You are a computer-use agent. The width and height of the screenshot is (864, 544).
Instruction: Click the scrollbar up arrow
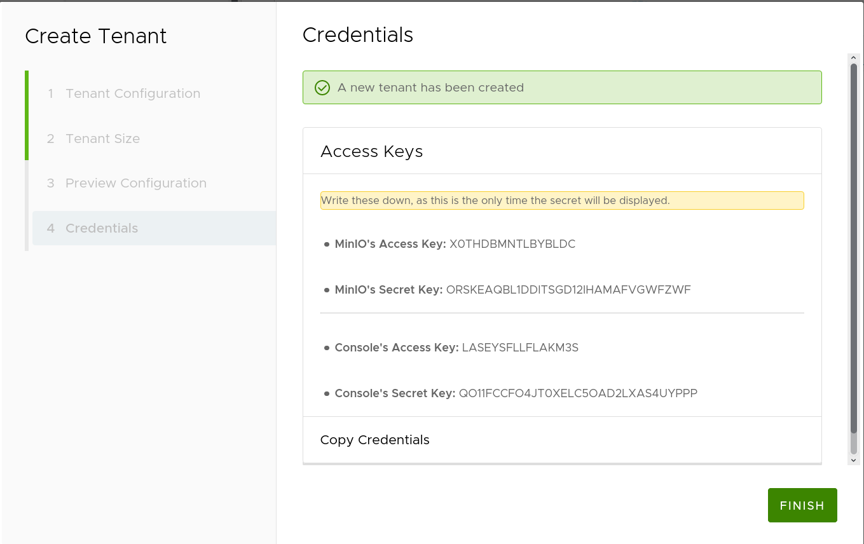tap(853, 57)
